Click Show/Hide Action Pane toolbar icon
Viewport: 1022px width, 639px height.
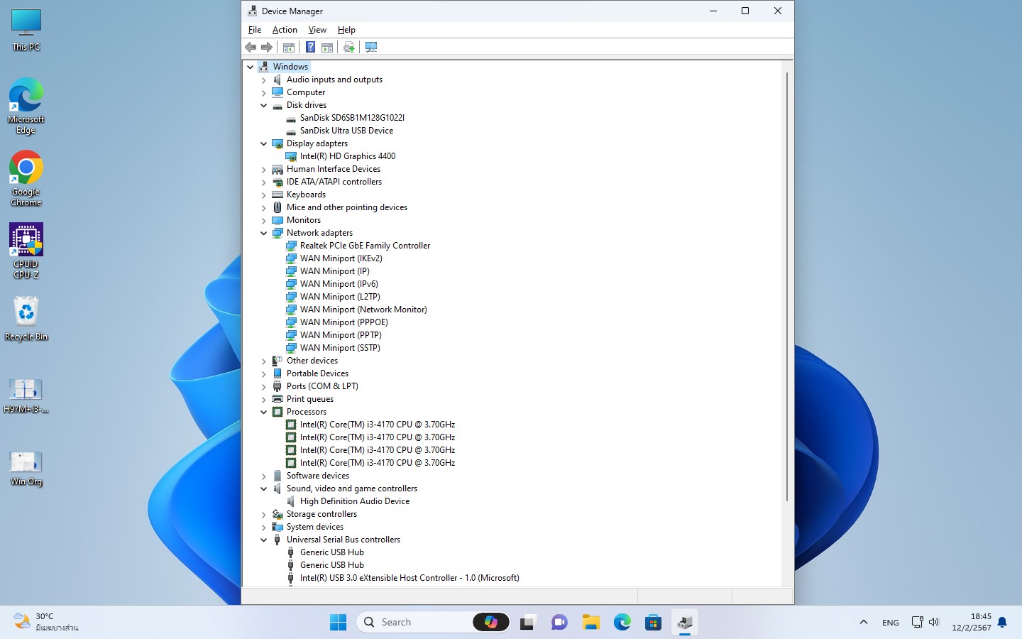tap(327, 48)
